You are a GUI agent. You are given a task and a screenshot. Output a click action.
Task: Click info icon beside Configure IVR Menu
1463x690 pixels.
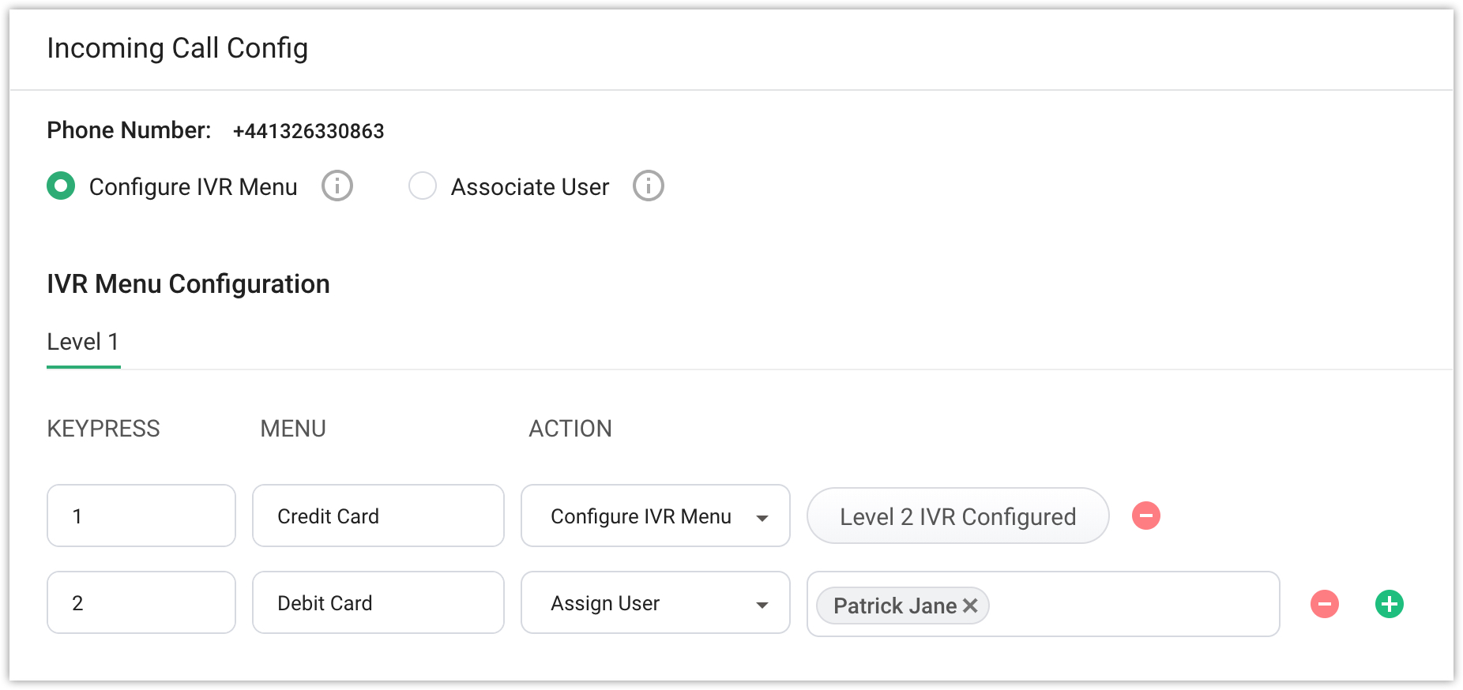(337, 186)
